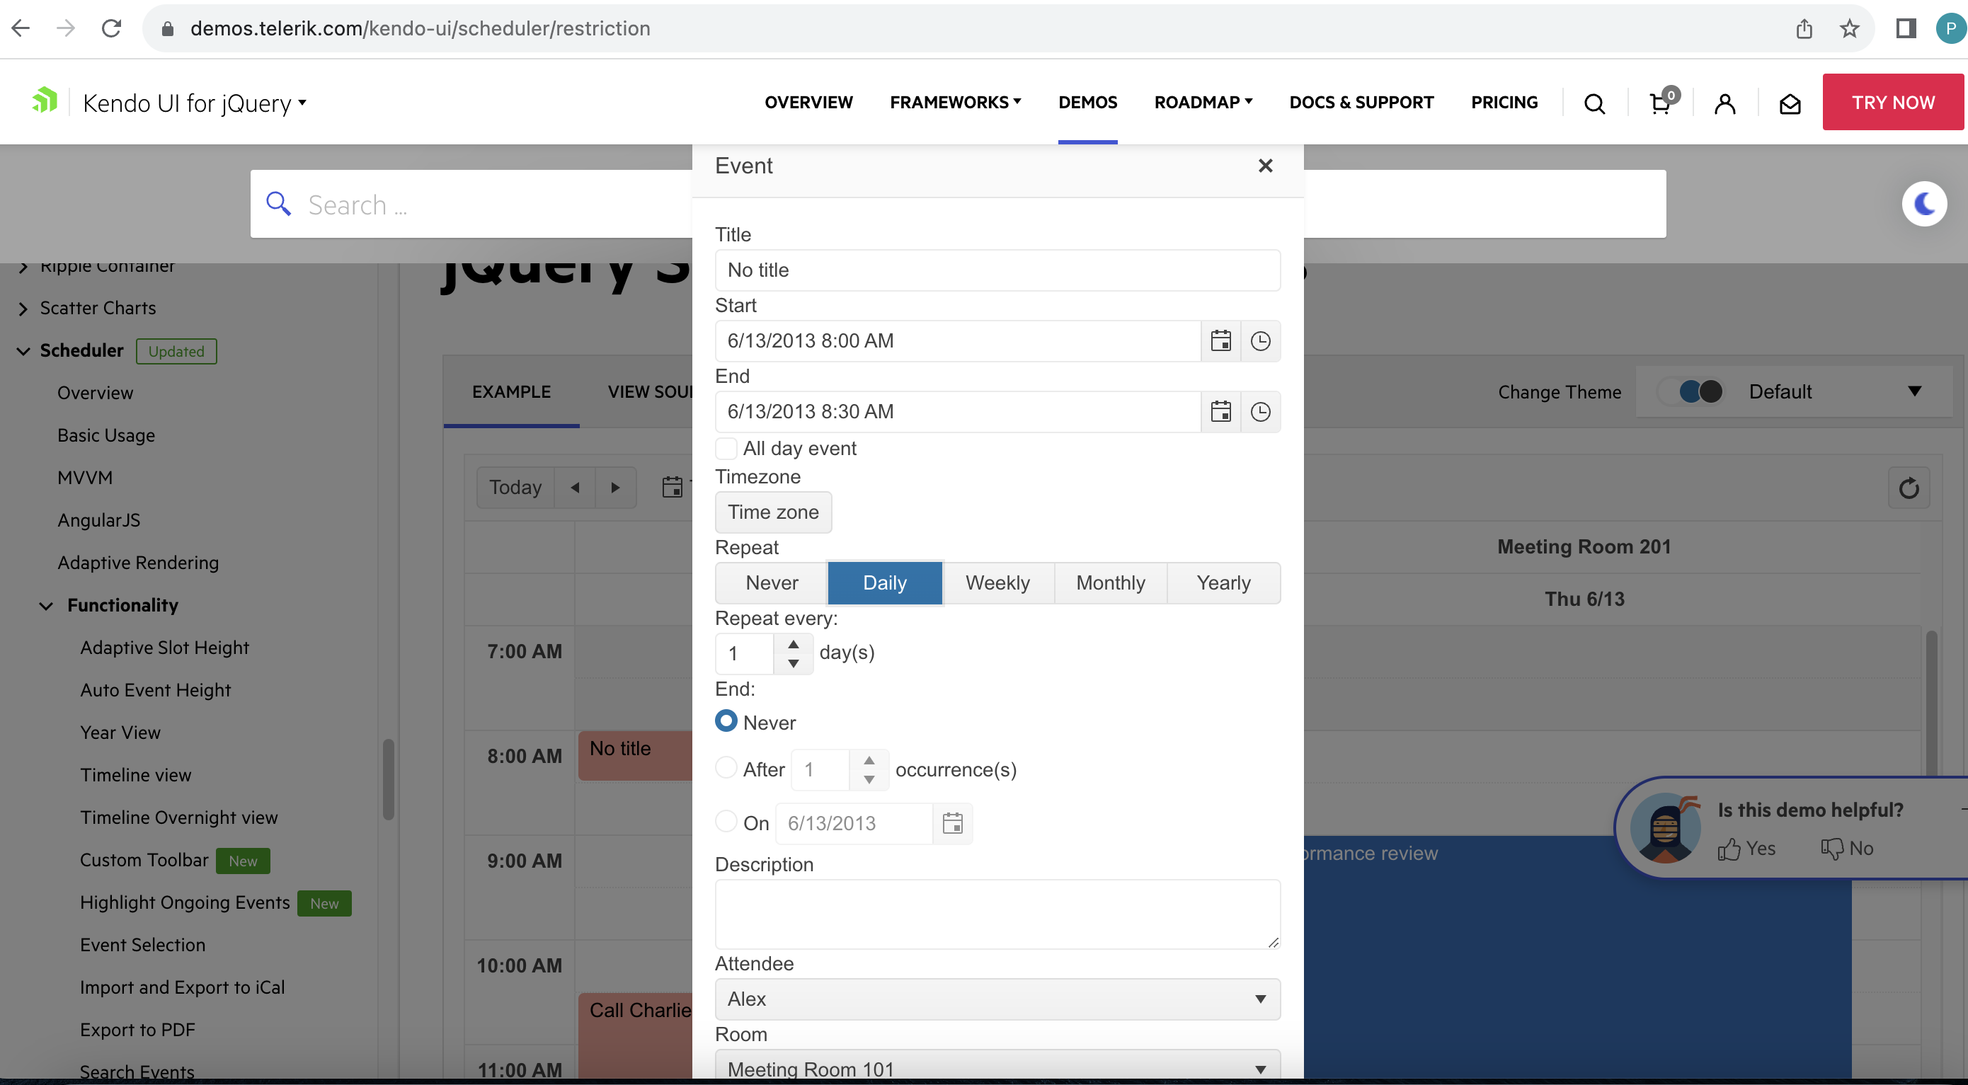Open the Attendee dropdown showing Alex

point(997,999)
